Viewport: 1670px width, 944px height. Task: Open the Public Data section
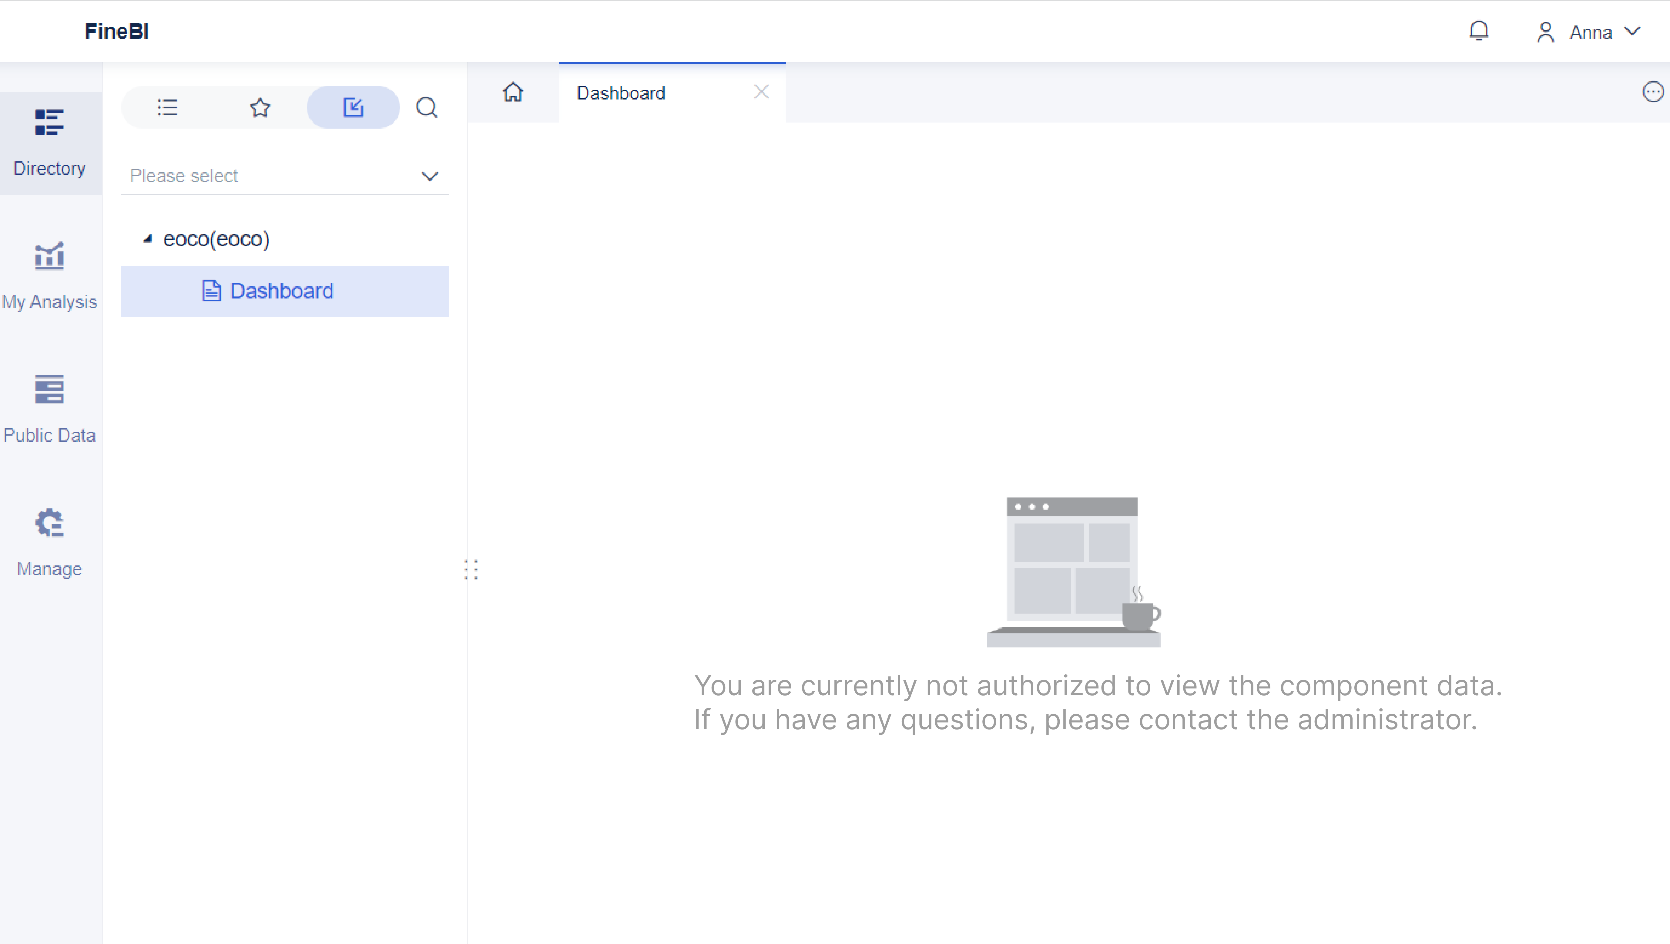coord(49,408)
